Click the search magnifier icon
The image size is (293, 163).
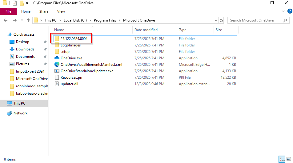pyautogui.click(x=285, y=20)
